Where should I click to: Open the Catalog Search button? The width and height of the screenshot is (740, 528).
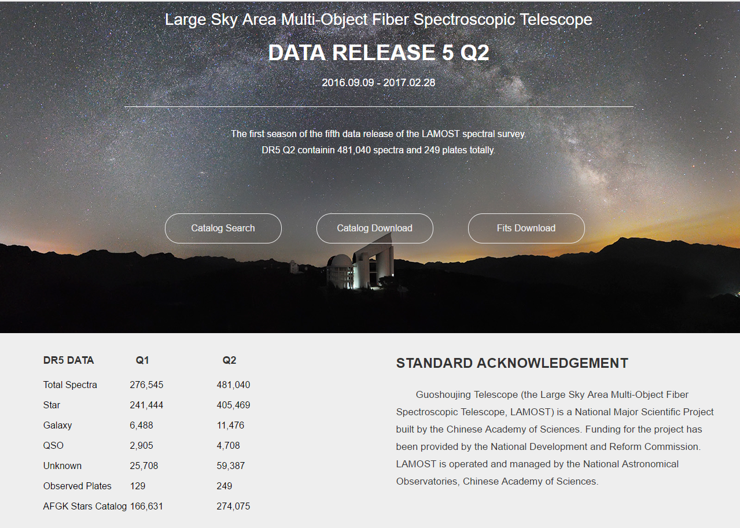[223, 228]
